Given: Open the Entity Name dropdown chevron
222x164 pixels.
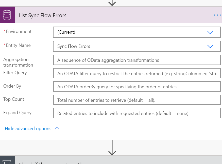Looking at the screenshot, I should 210,46.
